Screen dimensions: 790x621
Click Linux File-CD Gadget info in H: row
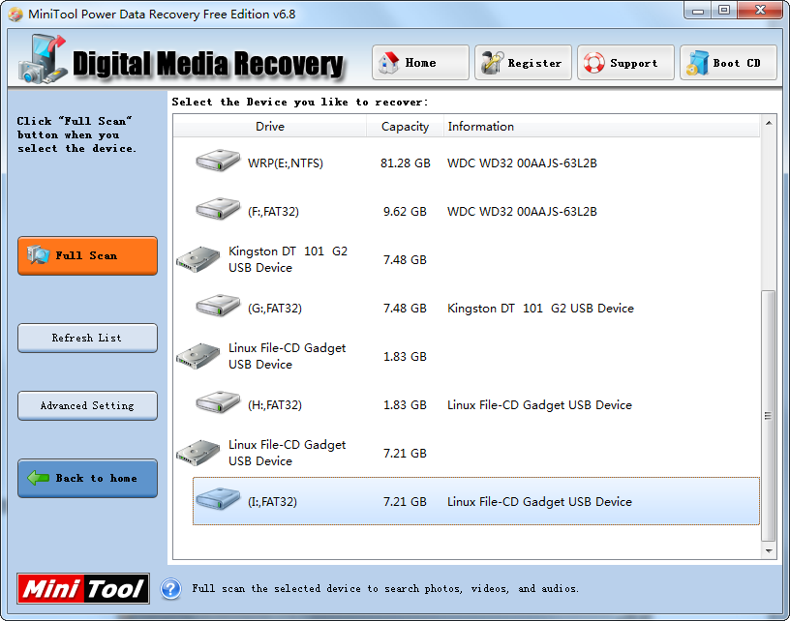point(539,404)
